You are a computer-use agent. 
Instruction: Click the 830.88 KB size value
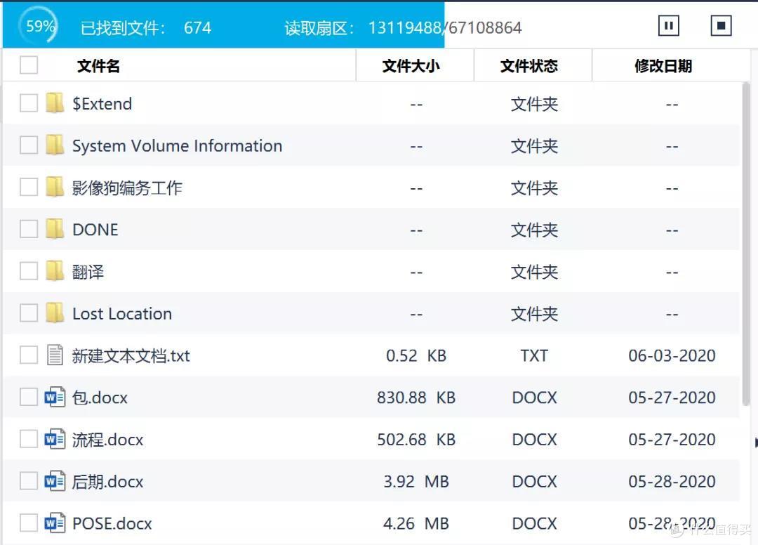tap(415, 398)
